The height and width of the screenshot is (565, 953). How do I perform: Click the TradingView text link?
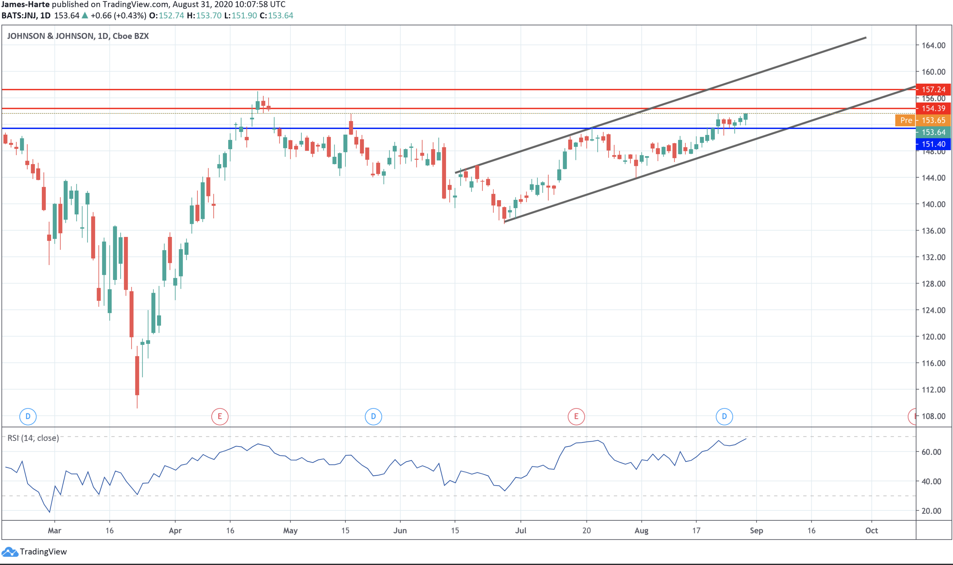43,552
